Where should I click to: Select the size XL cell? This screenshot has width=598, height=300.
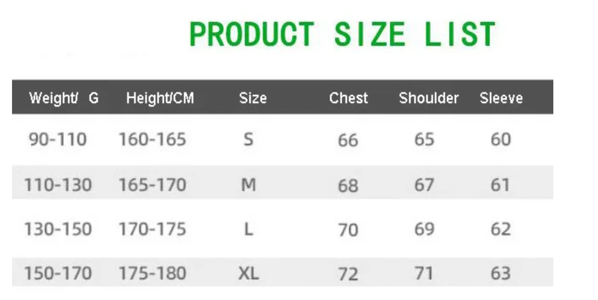coord(248,273)
